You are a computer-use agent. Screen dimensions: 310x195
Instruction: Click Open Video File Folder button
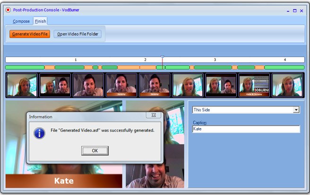click(x=77, y=34)
